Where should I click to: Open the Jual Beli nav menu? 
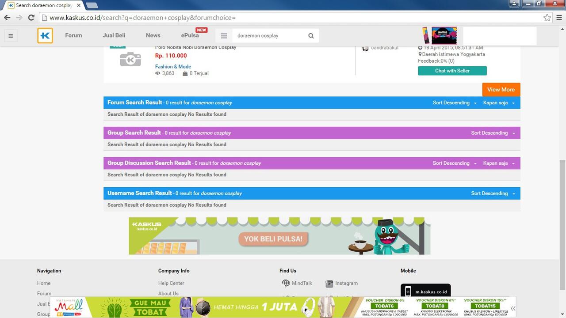click(x=114, y=35)
